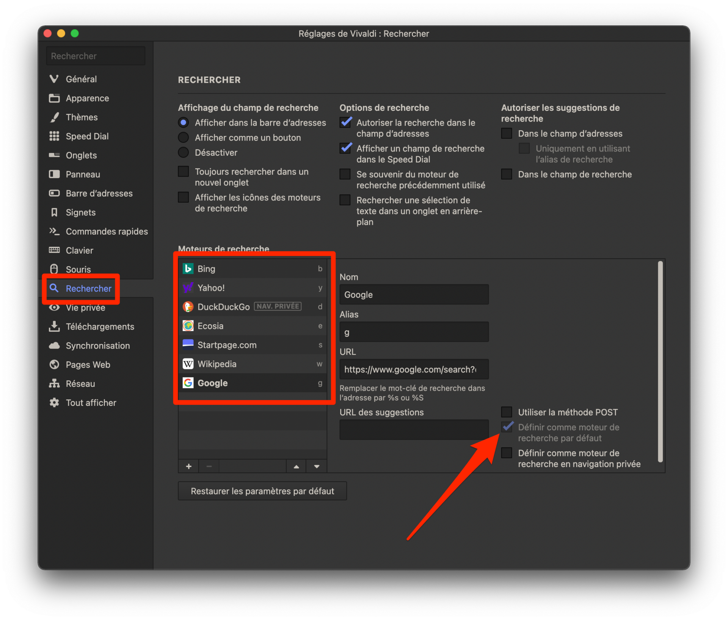Image resolution: width=728 pixels, height=620 pixels.
Task: Enable Afficher les icônes des moteurs
Action: (x=184, y=197)
